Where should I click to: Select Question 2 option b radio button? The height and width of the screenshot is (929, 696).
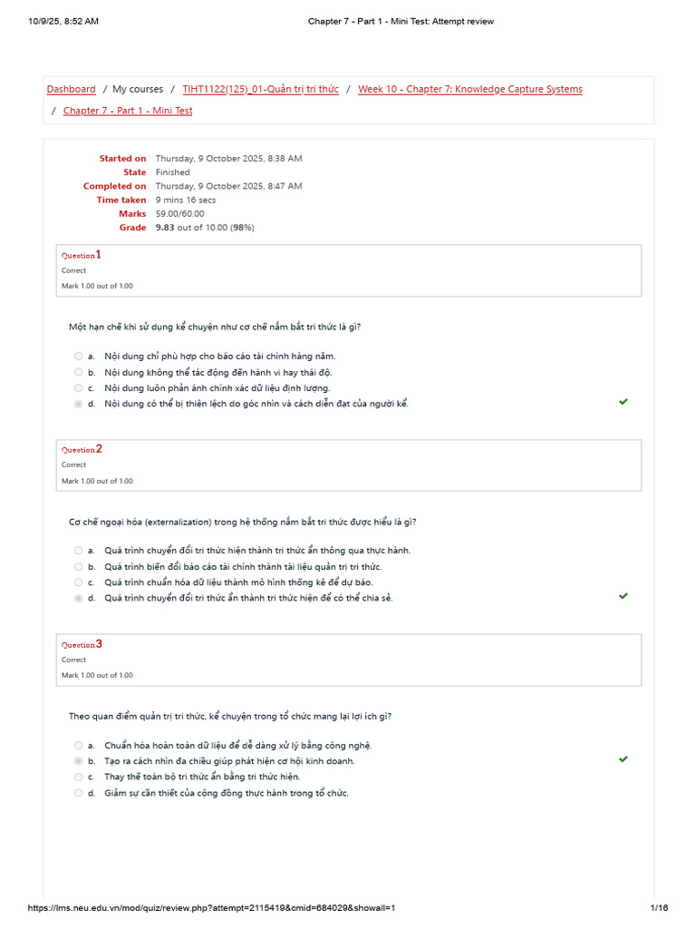78,566
